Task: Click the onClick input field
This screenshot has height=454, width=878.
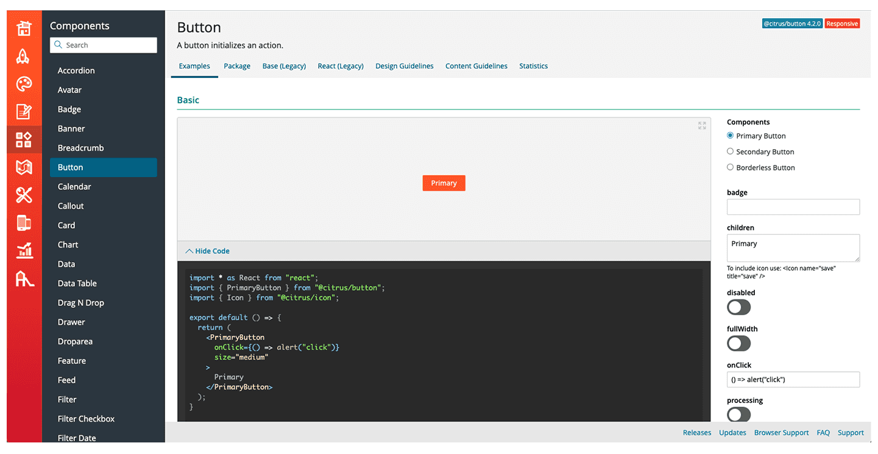Action: pos(793,380)
